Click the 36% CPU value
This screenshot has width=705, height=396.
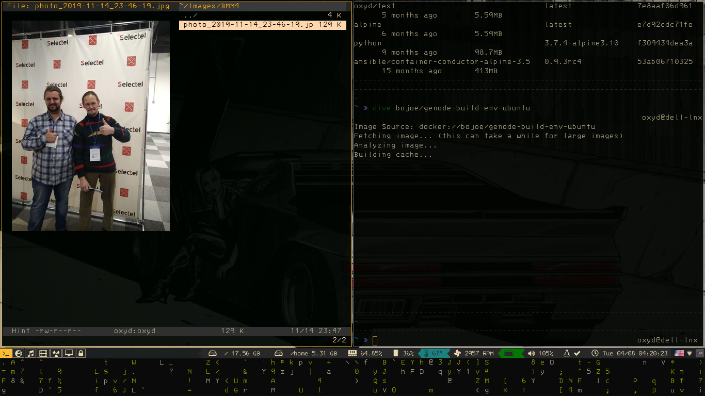[x=408, y=353]
